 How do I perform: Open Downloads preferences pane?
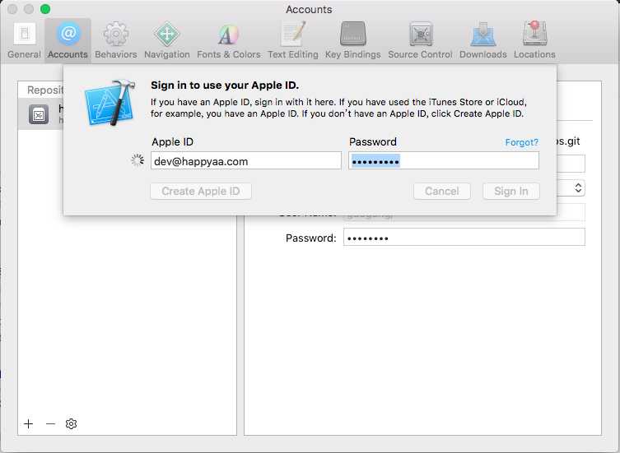(482, 40)
